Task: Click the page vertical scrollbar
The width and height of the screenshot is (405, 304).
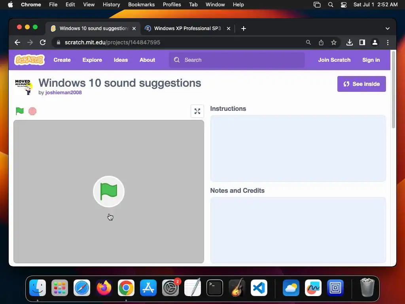Action: pyautogui.click(x=394, y=89)
